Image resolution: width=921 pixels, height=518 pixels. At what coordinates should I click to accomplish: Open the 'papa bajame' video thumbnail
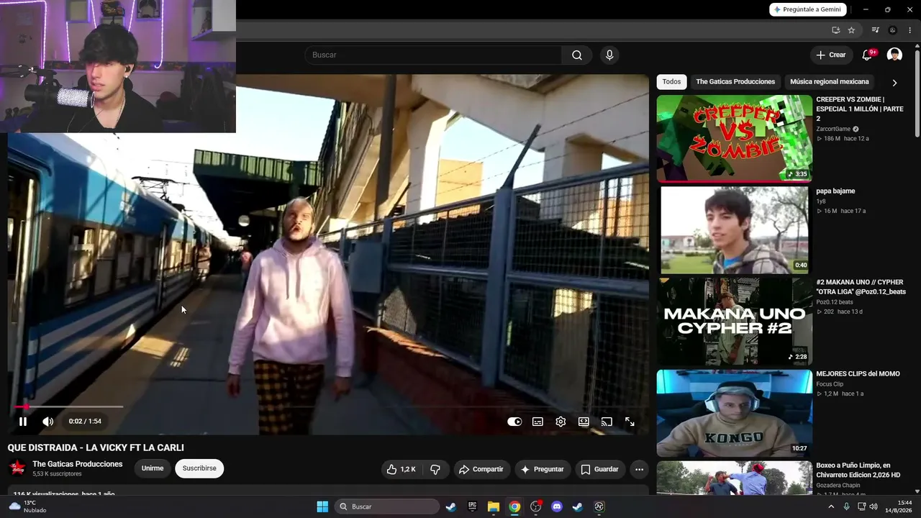pyautogui.click(x=734, y=230)
